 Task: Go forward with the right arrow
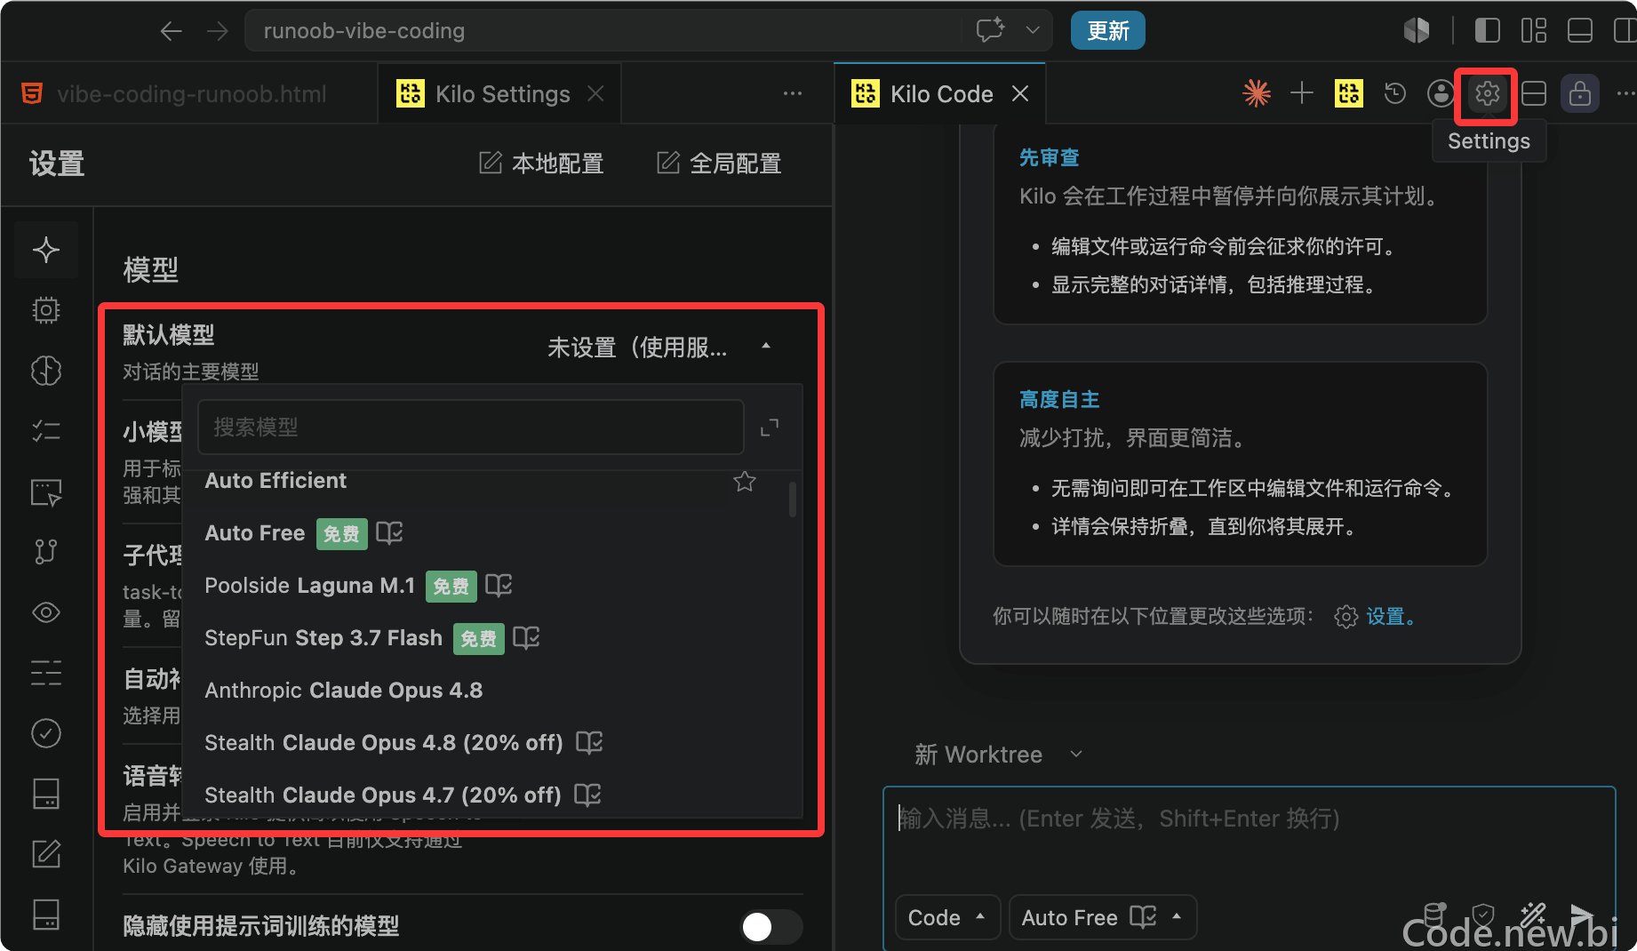point(218,31)
